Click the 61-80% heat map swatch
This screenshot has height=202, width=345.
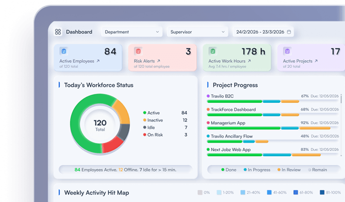[296, 193]
